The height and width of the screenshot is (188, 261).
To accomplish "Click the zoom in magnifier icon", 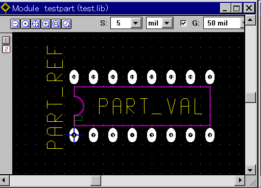I will (46, 24).
